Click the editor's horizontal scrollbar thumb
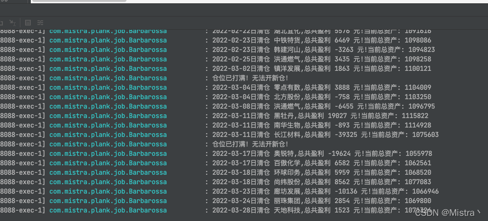Image resolution: width=488 pixels, height=221 pixels. [x=80, y=1]
